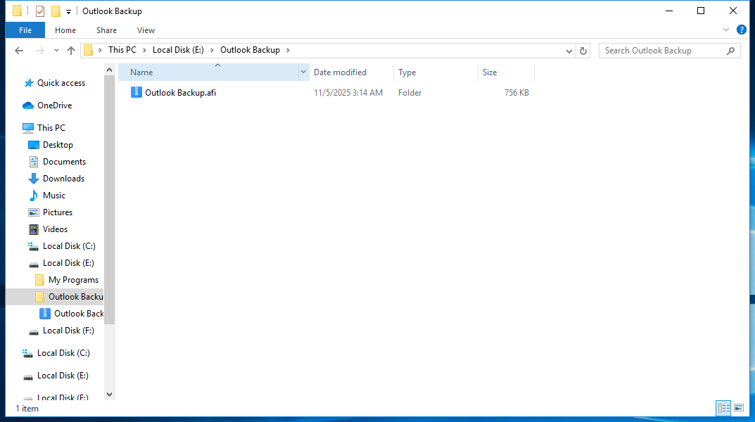Open the Outlook Backup.afi file
Image resolution: width=755 pixels, height=422 pixels.
pyautogui.click(x=180, y=93)
